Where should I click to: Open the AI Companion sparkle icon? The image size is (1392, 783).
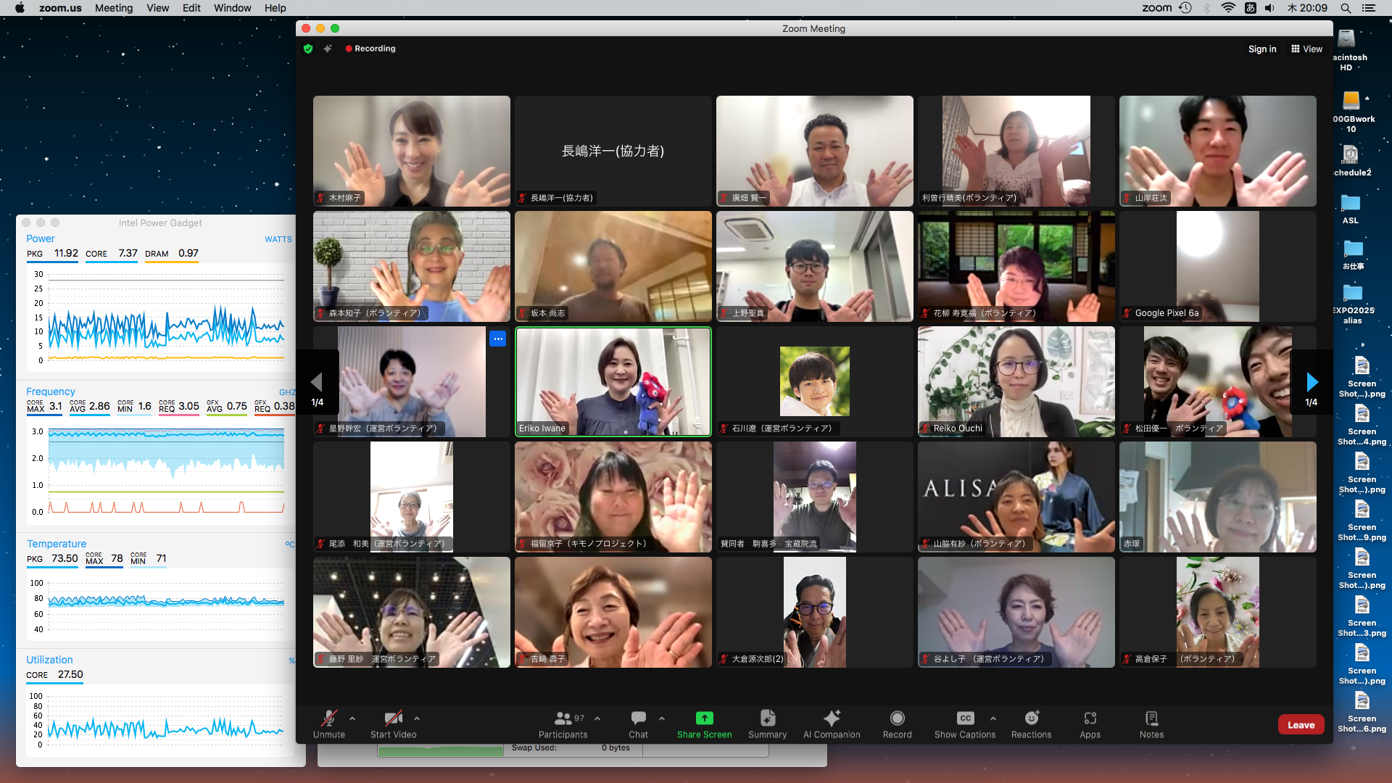pos(832,718)
